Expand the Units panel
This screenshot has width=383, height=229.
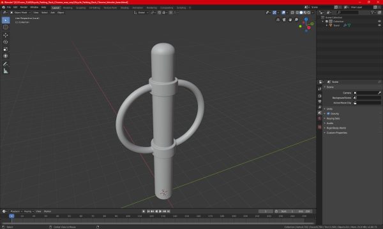(329, 109)
